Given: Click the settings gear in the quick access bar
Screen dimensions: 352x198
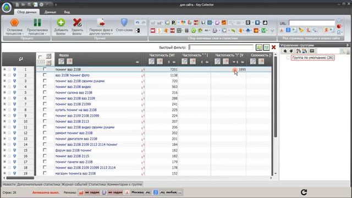Looking at the screenshot, I should click(x=41, y=4).
